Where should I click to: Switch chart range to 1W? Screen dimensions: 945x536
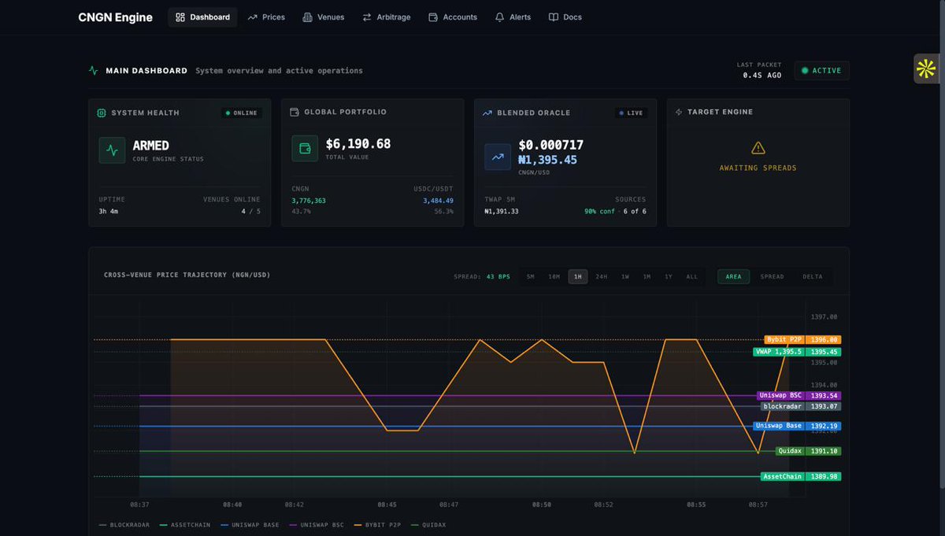(625, 277)
